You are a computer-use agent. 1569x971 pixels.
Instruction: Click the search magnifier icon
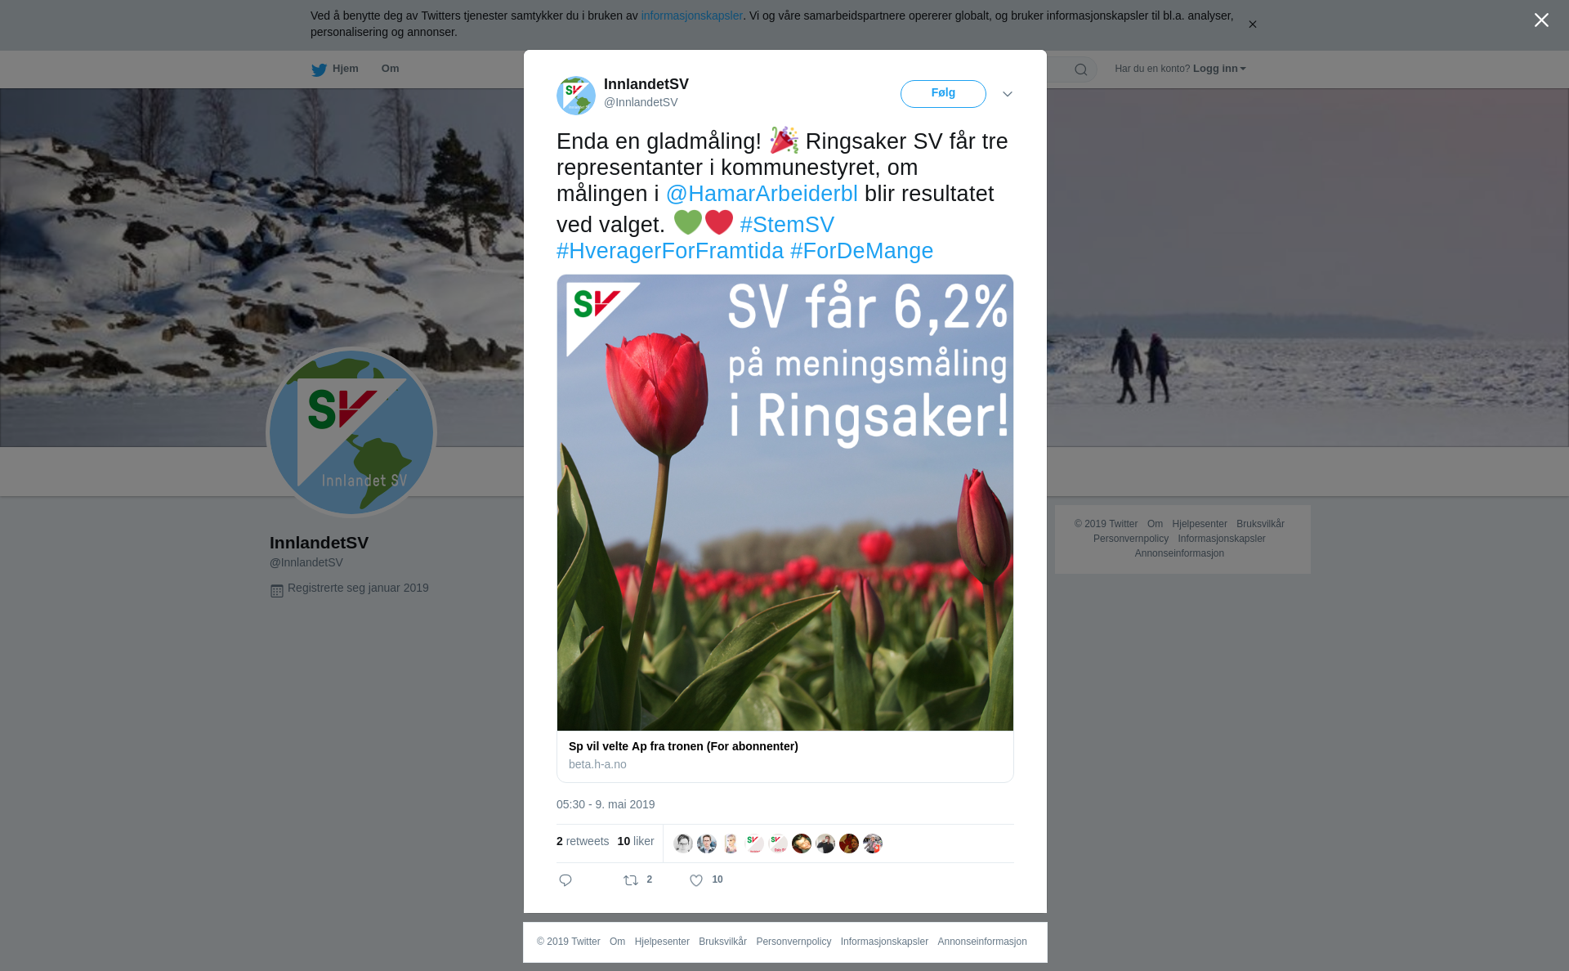[1081, 69]
